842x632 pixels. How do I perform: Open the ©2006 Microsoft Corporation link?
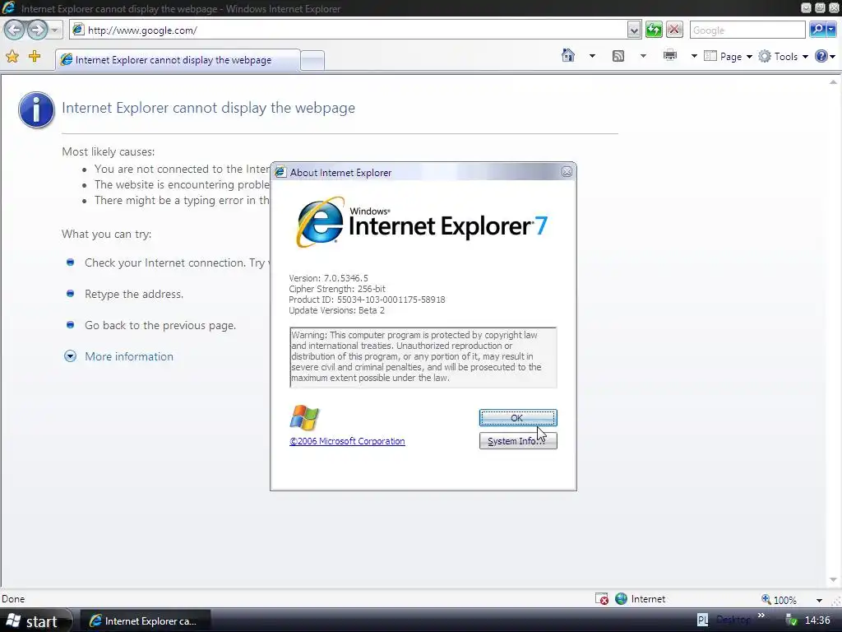(x=347, y=441)
